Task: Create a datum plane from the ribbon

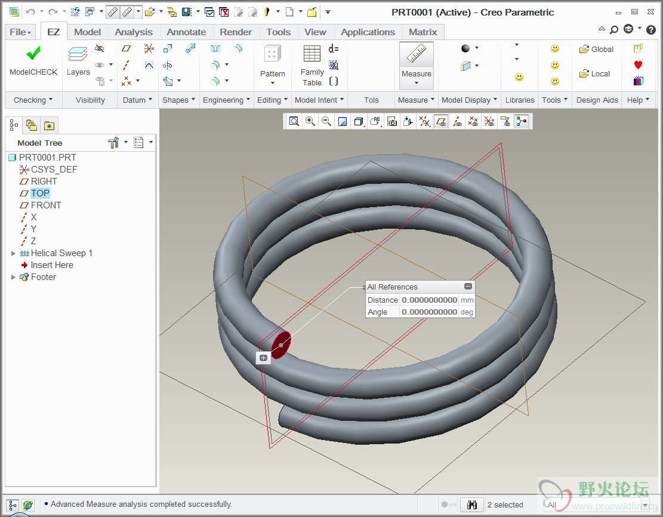Action: click(126, 48)
